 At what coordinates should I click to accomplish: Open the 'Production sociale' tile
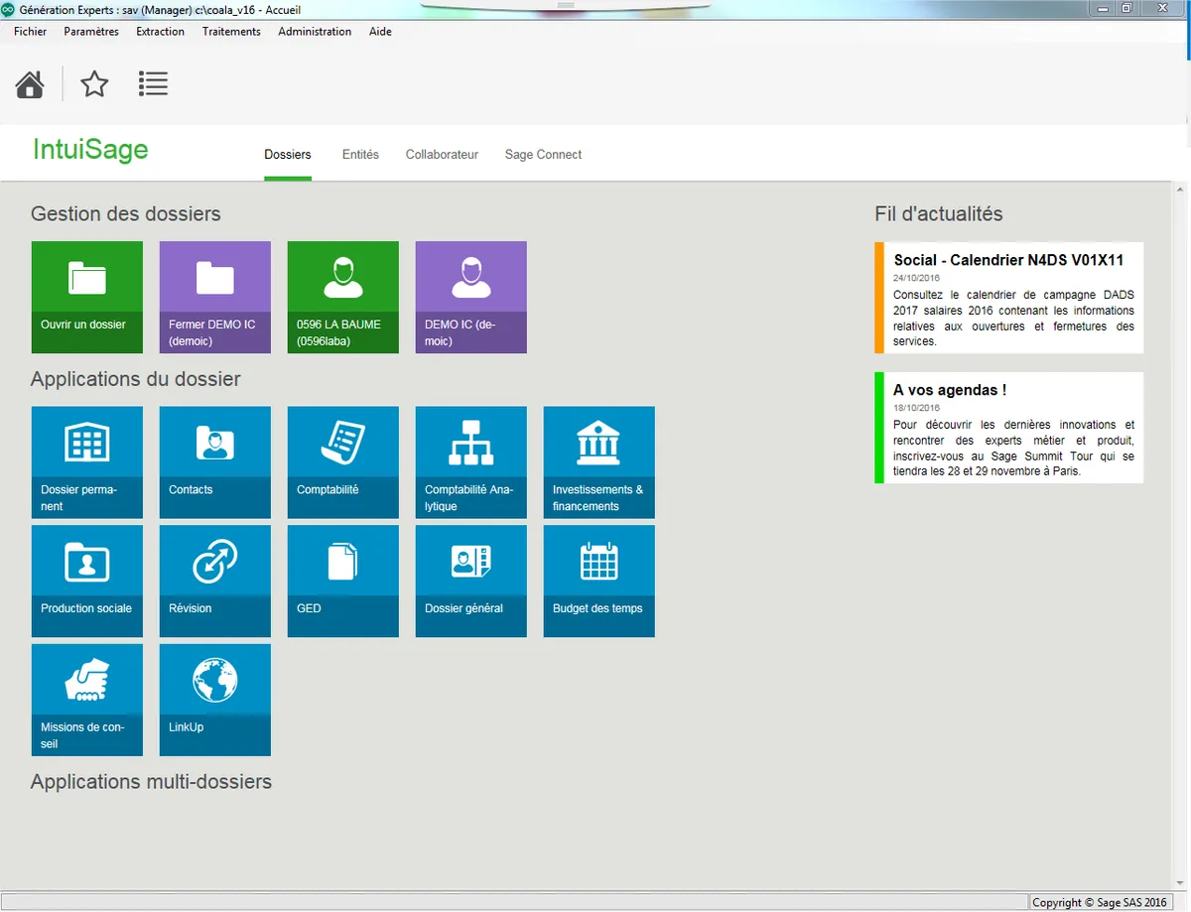coord(87,582)
